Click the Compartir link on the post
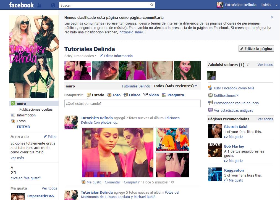This screenshot has height=200, width=280. pyautogui.click(x=132, y=182)
